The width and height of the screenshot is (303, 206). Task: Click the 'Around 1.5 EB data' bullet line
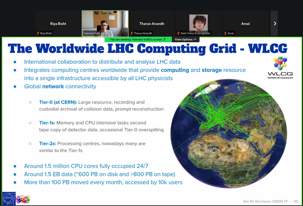100,174
